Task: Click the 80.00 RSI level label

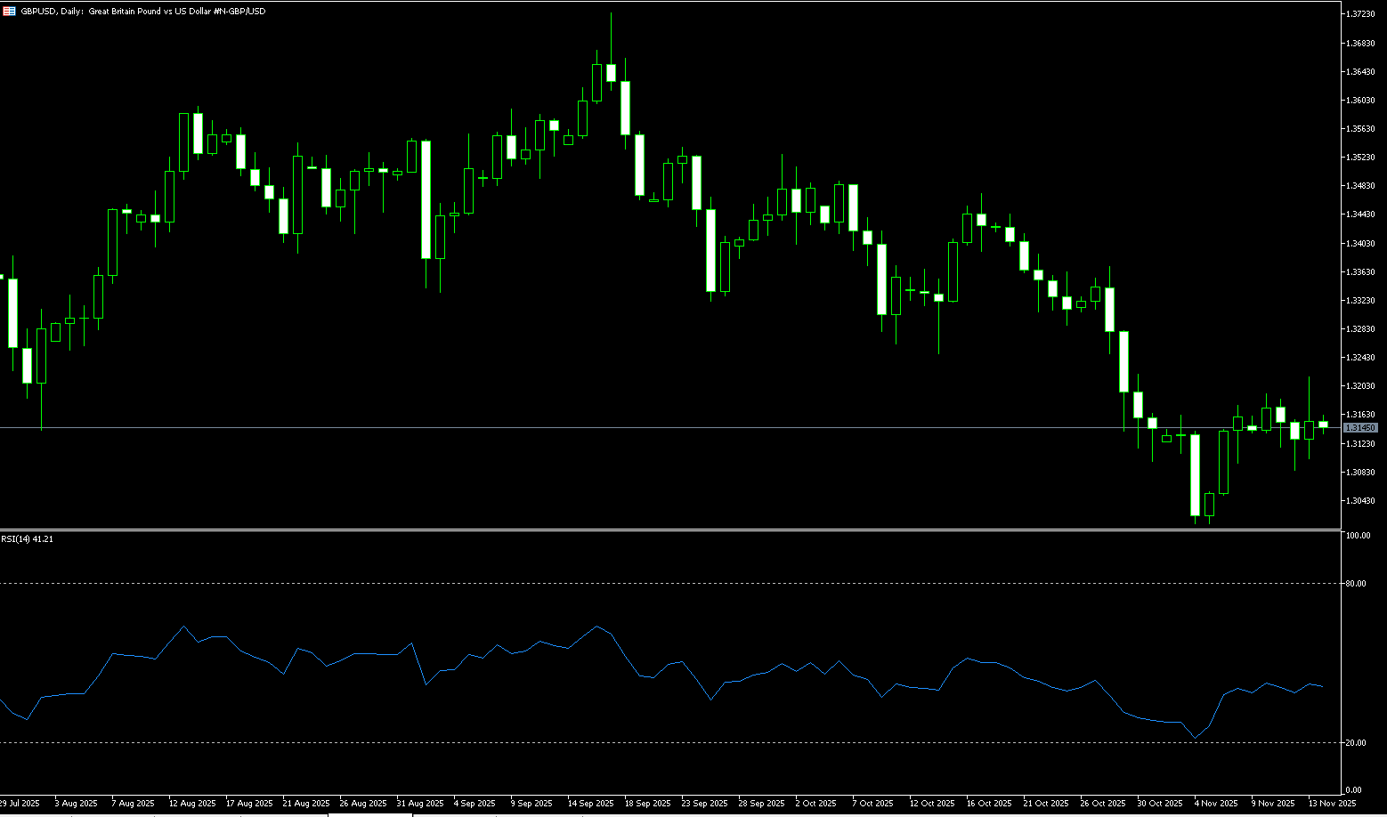Action: click(1356, 584)
